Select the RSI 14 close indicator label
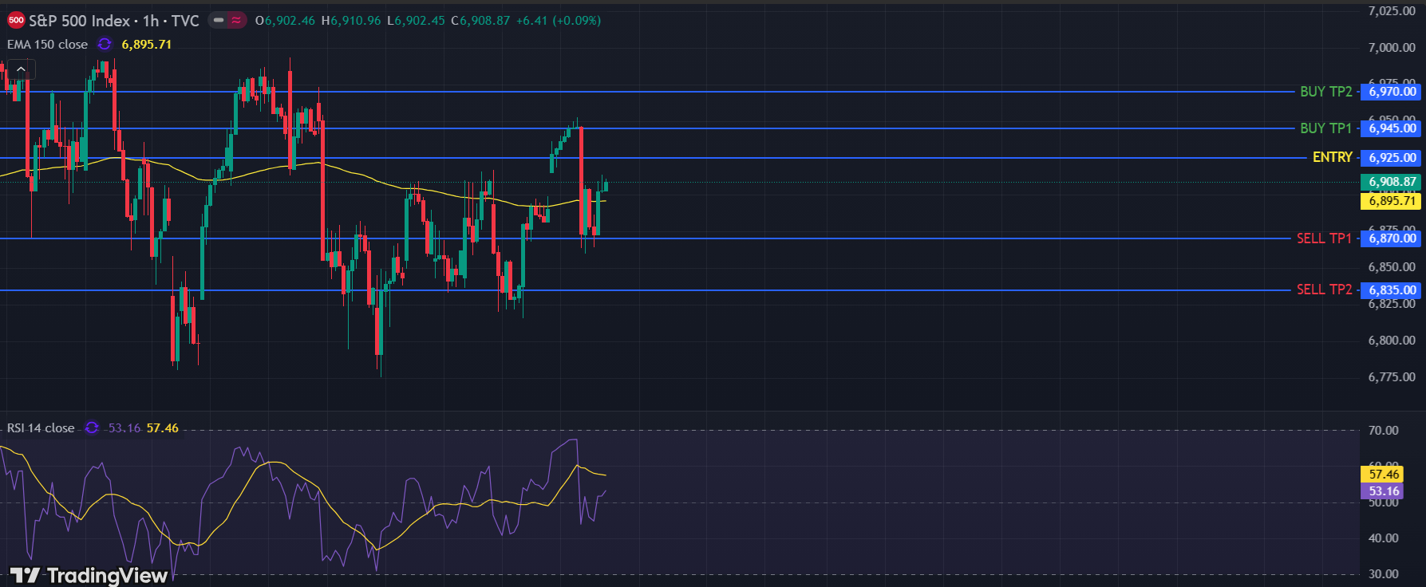The image size is (1426, 587). [x=41, y=428]
